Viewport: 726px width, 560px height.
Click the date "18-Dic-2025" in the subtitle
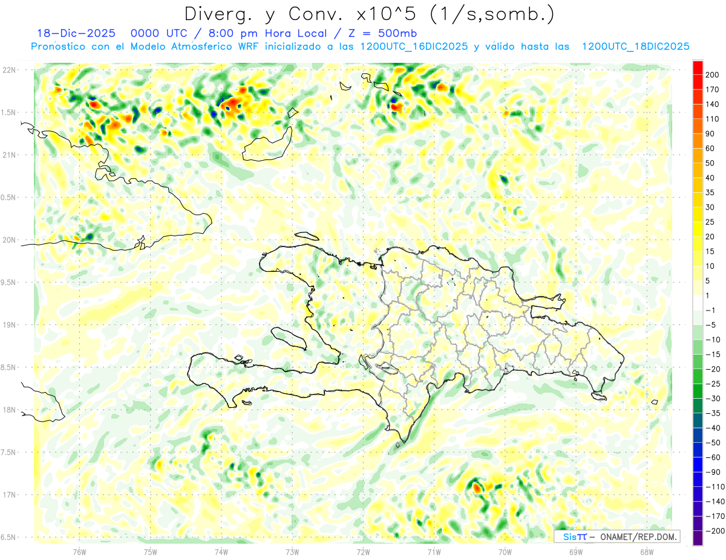76,33
